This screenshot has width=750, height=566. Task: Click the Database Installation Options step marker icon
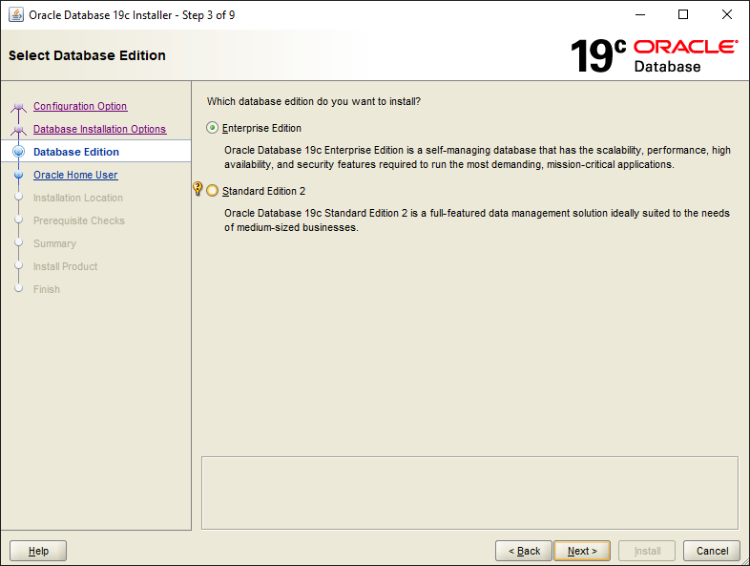19,130
